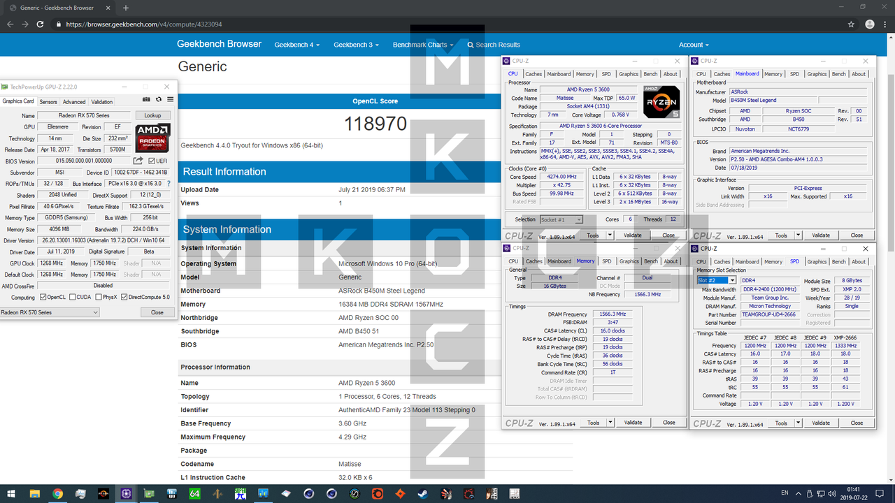Open a new browser tab with plus
Image resolution: width=895 pixels, height=503 pixels.
pyautogui.click(x=126, y=8)
